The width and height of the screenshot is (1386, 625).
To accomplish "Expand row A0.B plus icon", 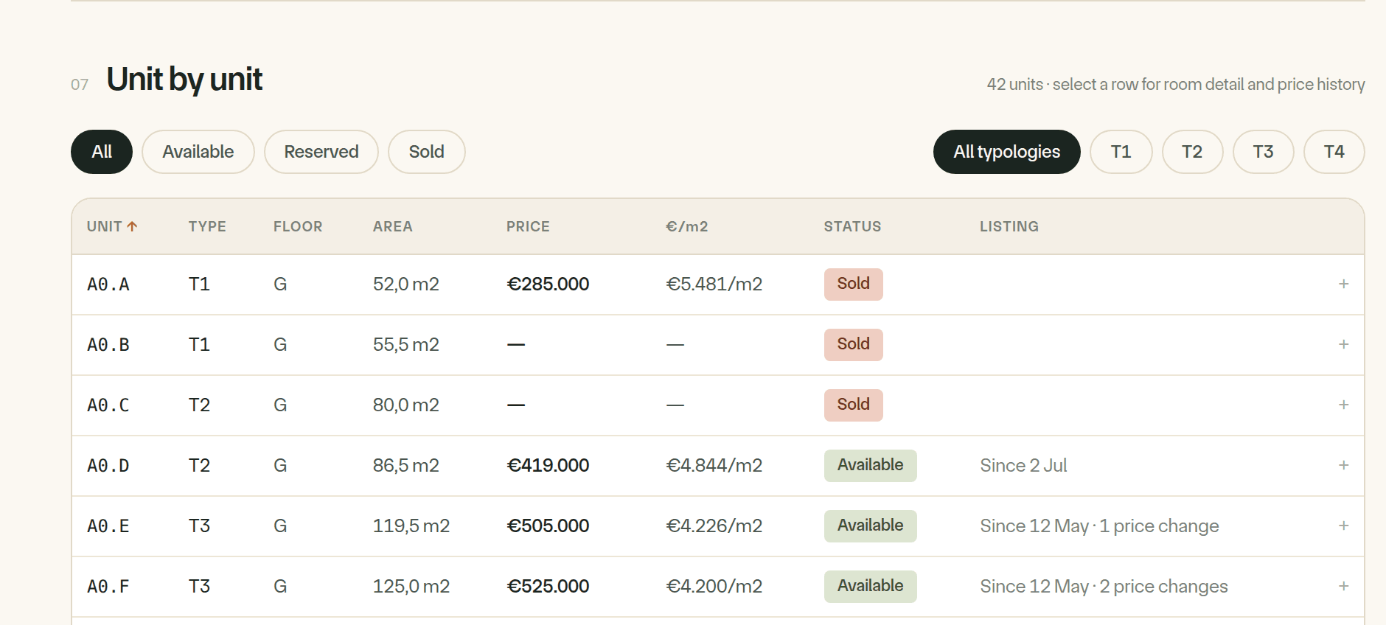I will click(x=1343, y=345).
